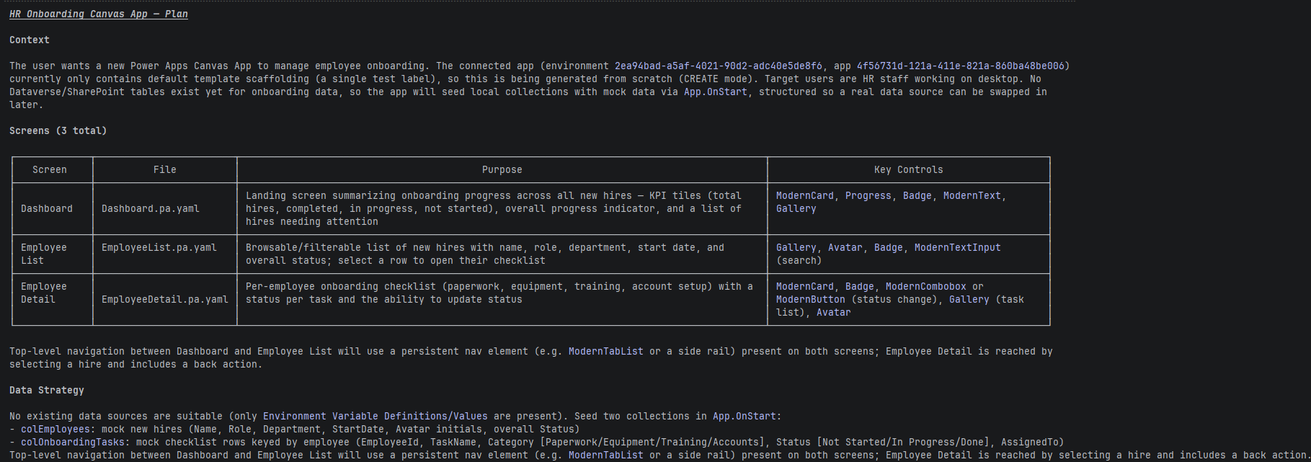This screenshot has width=1311, height=462.
Task: Click "ModernButton" in the Employee Detail row
Action: tap(811, 299)
